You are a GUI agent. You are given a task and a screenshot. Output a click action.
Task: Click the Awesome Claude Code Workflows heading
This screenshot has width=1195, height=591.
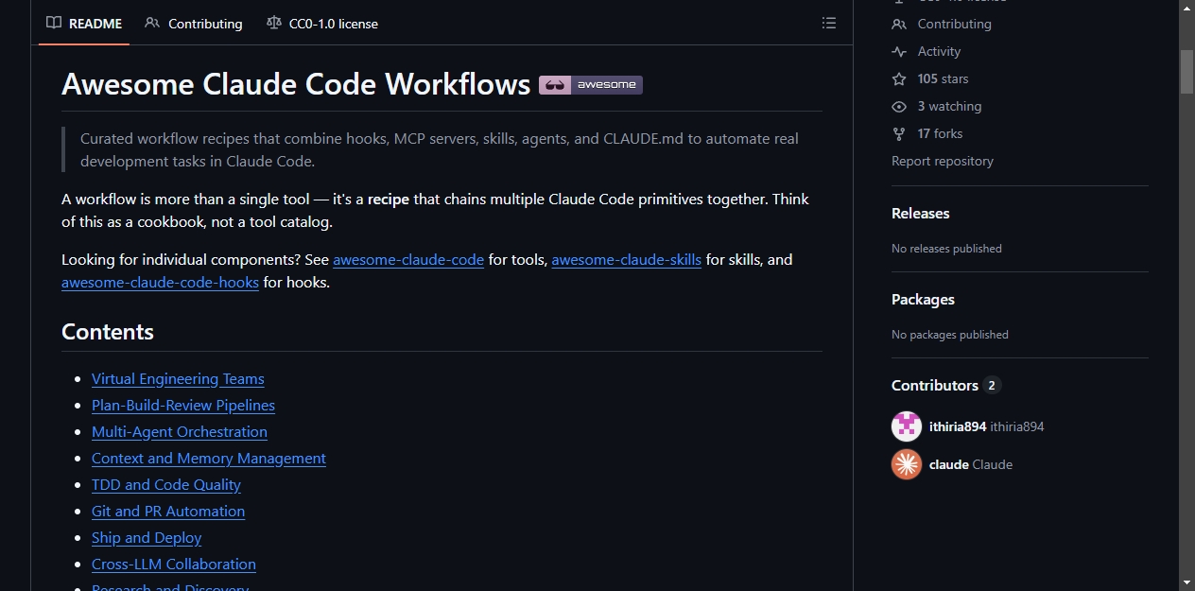[x=296, y=84]
